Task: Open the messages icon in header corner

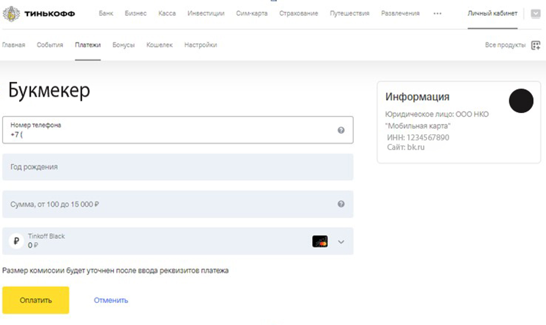Action: tap(535, 14)
